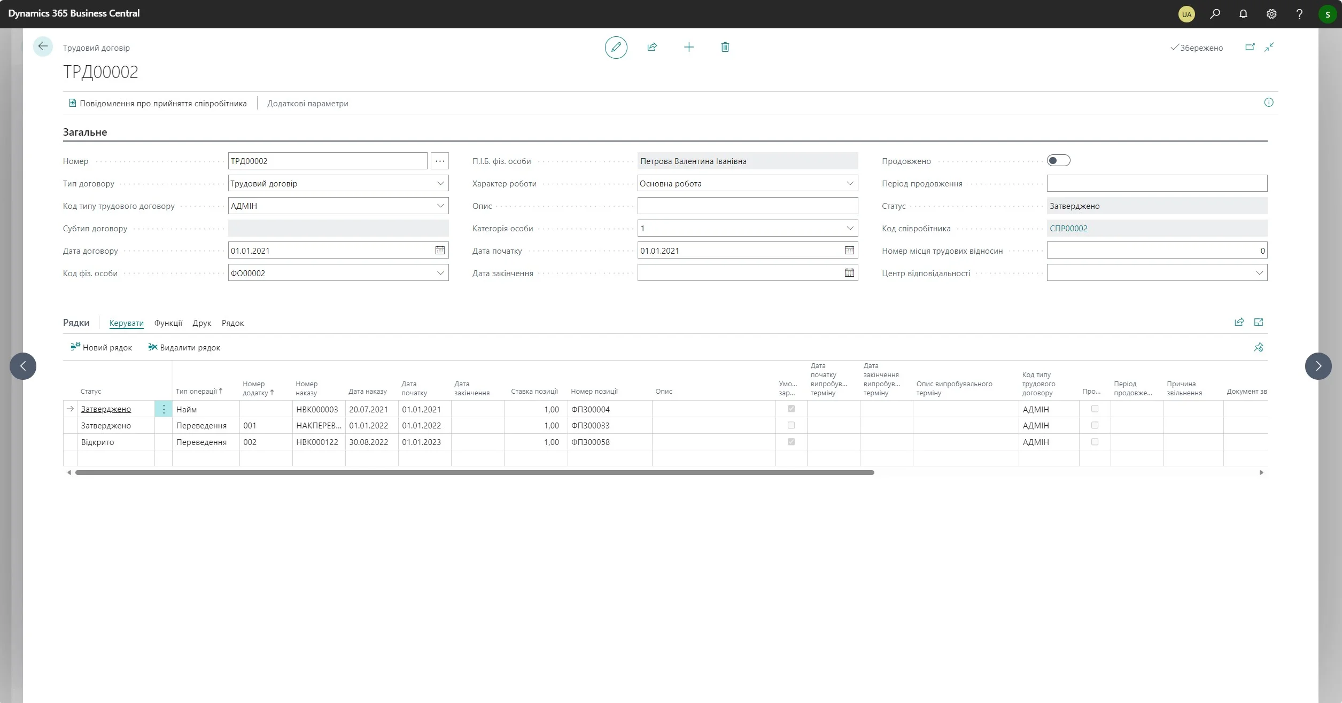
Task: Open notifications bell icon
Action: (1243, 14)
